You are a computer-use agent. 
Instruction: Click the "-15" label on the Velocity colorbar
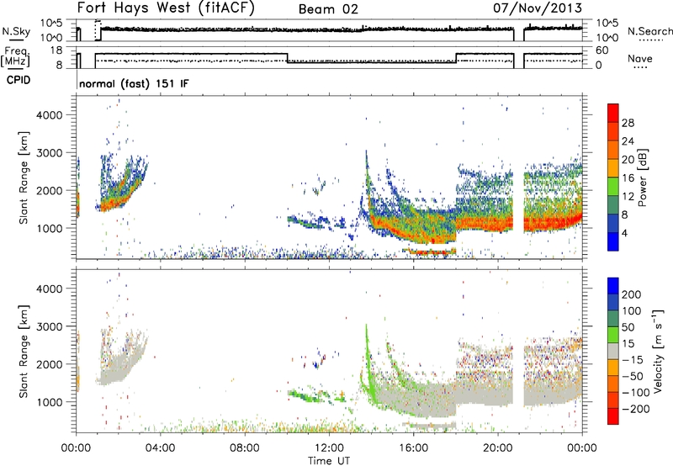pyautogui.click(x=633, y=360)
